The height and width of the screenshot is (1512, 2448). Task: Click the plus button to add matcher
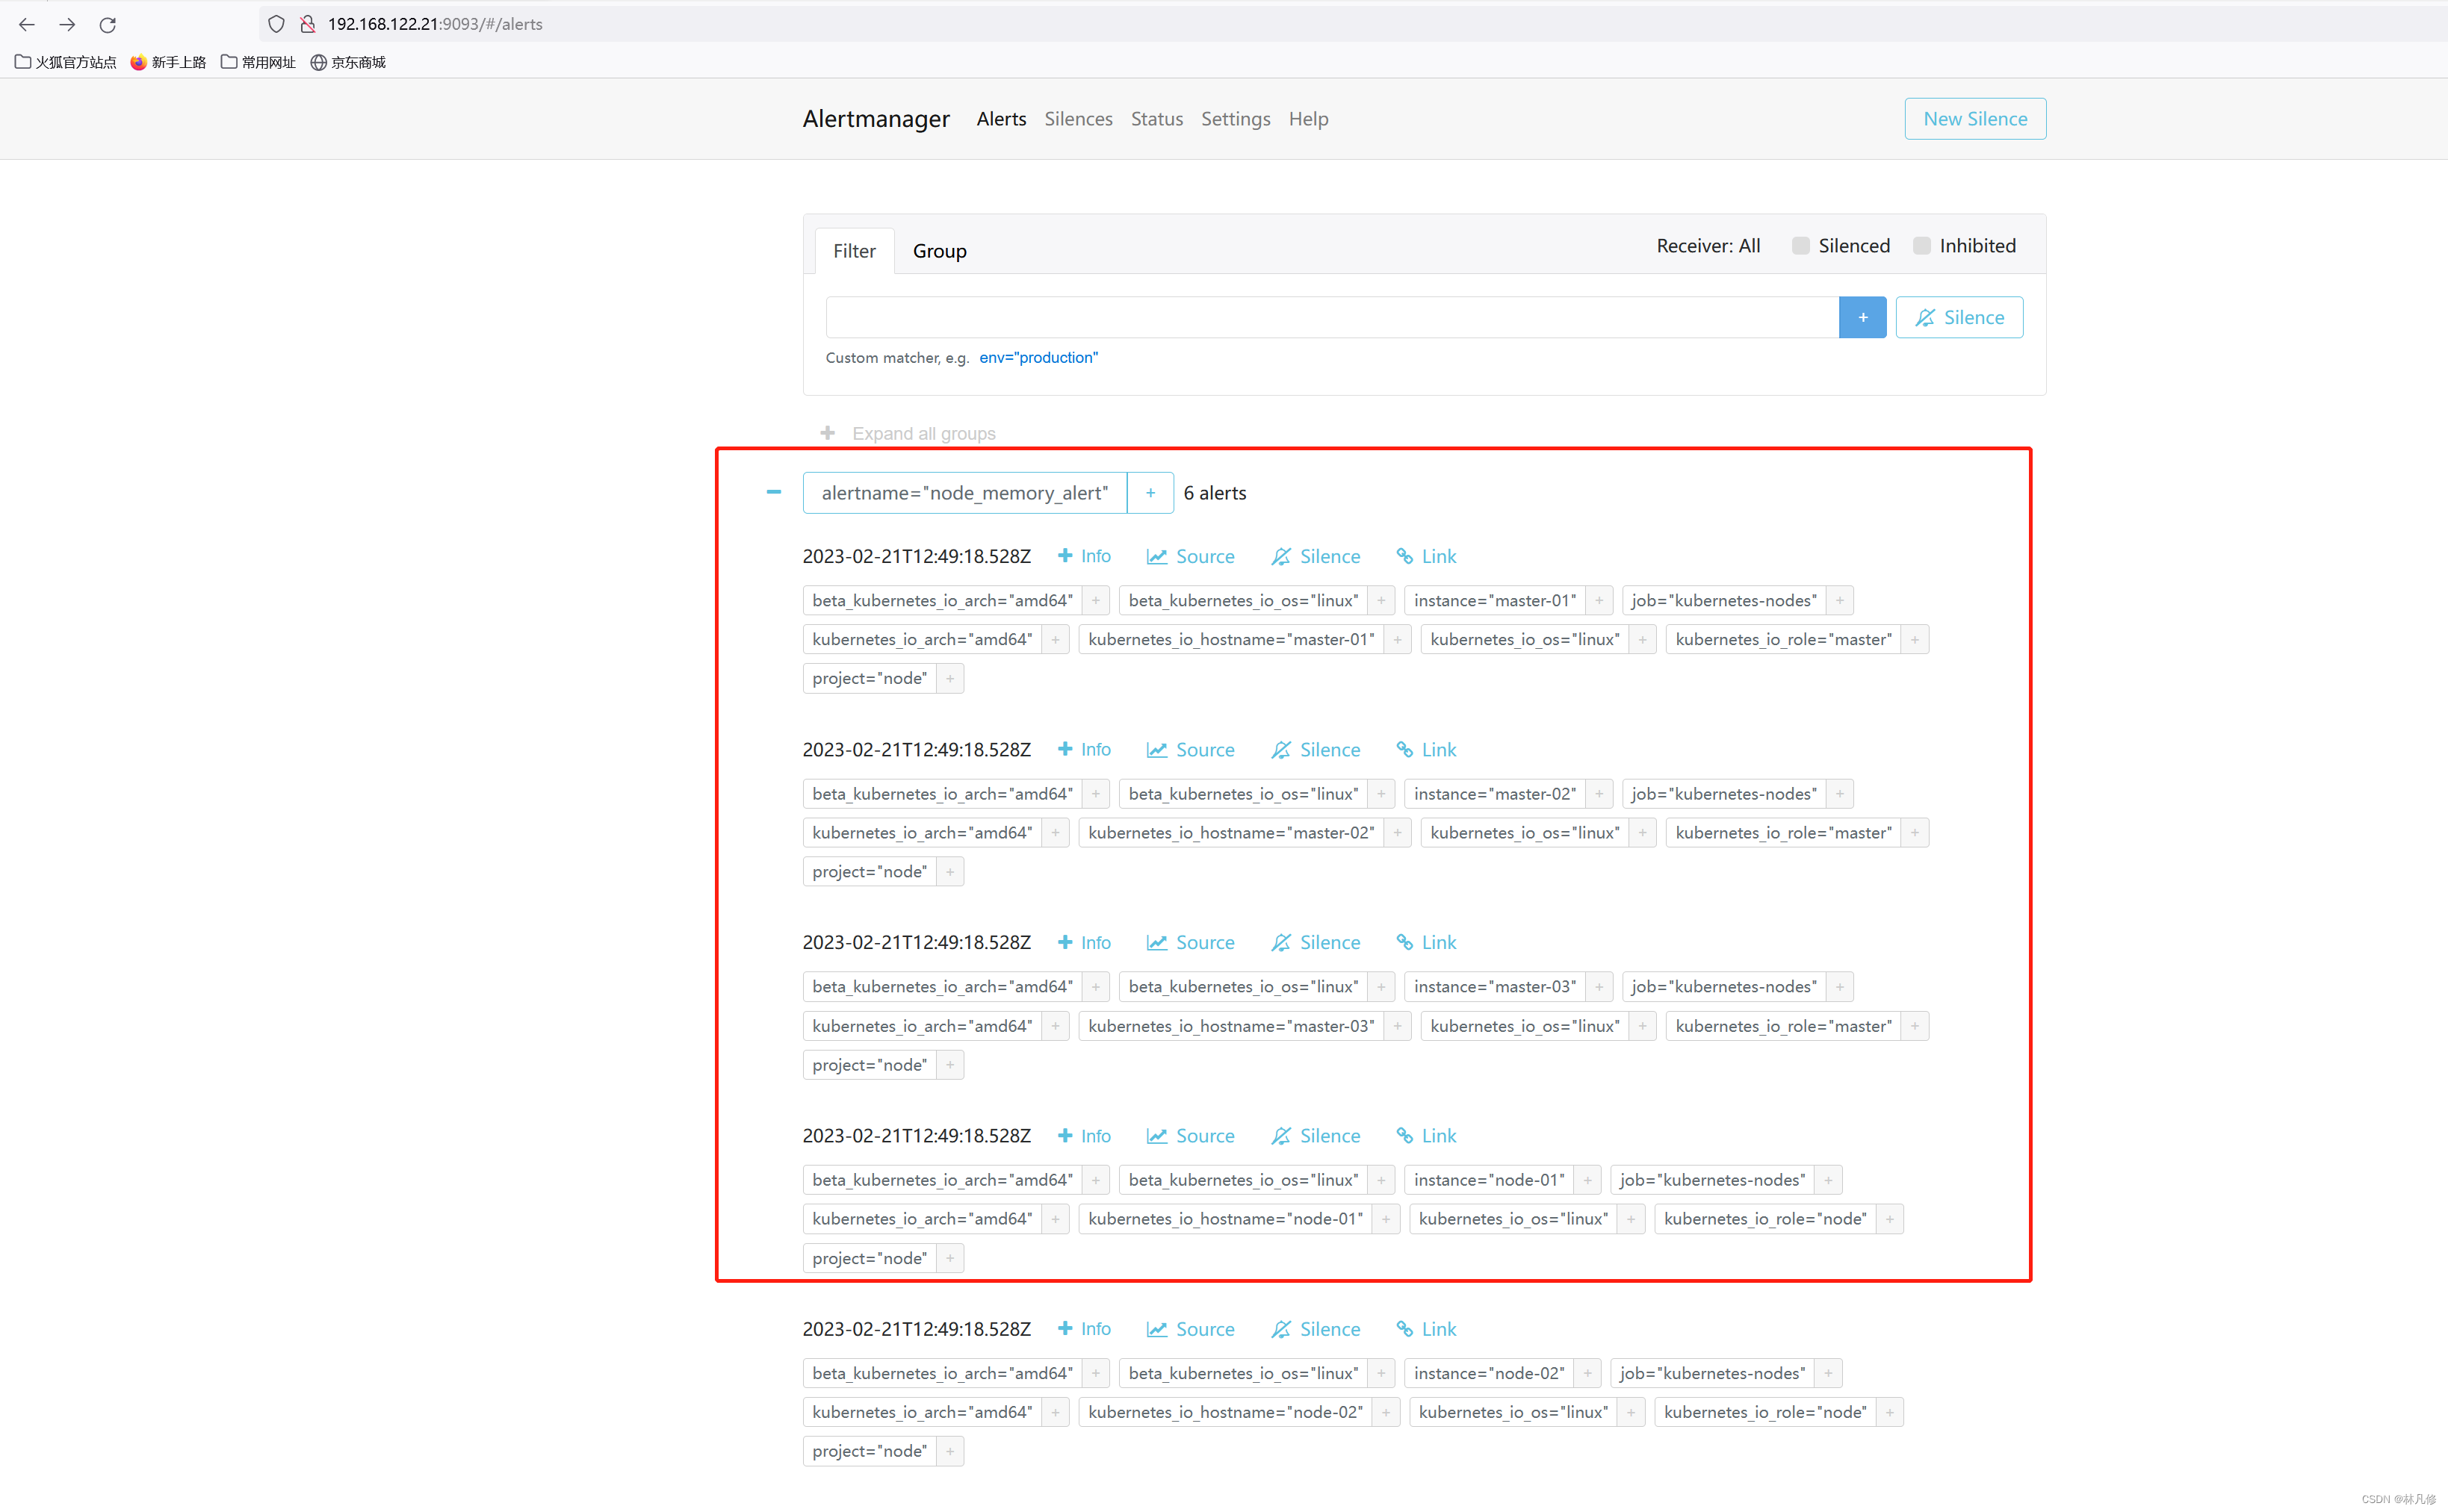click(1861, 317)
